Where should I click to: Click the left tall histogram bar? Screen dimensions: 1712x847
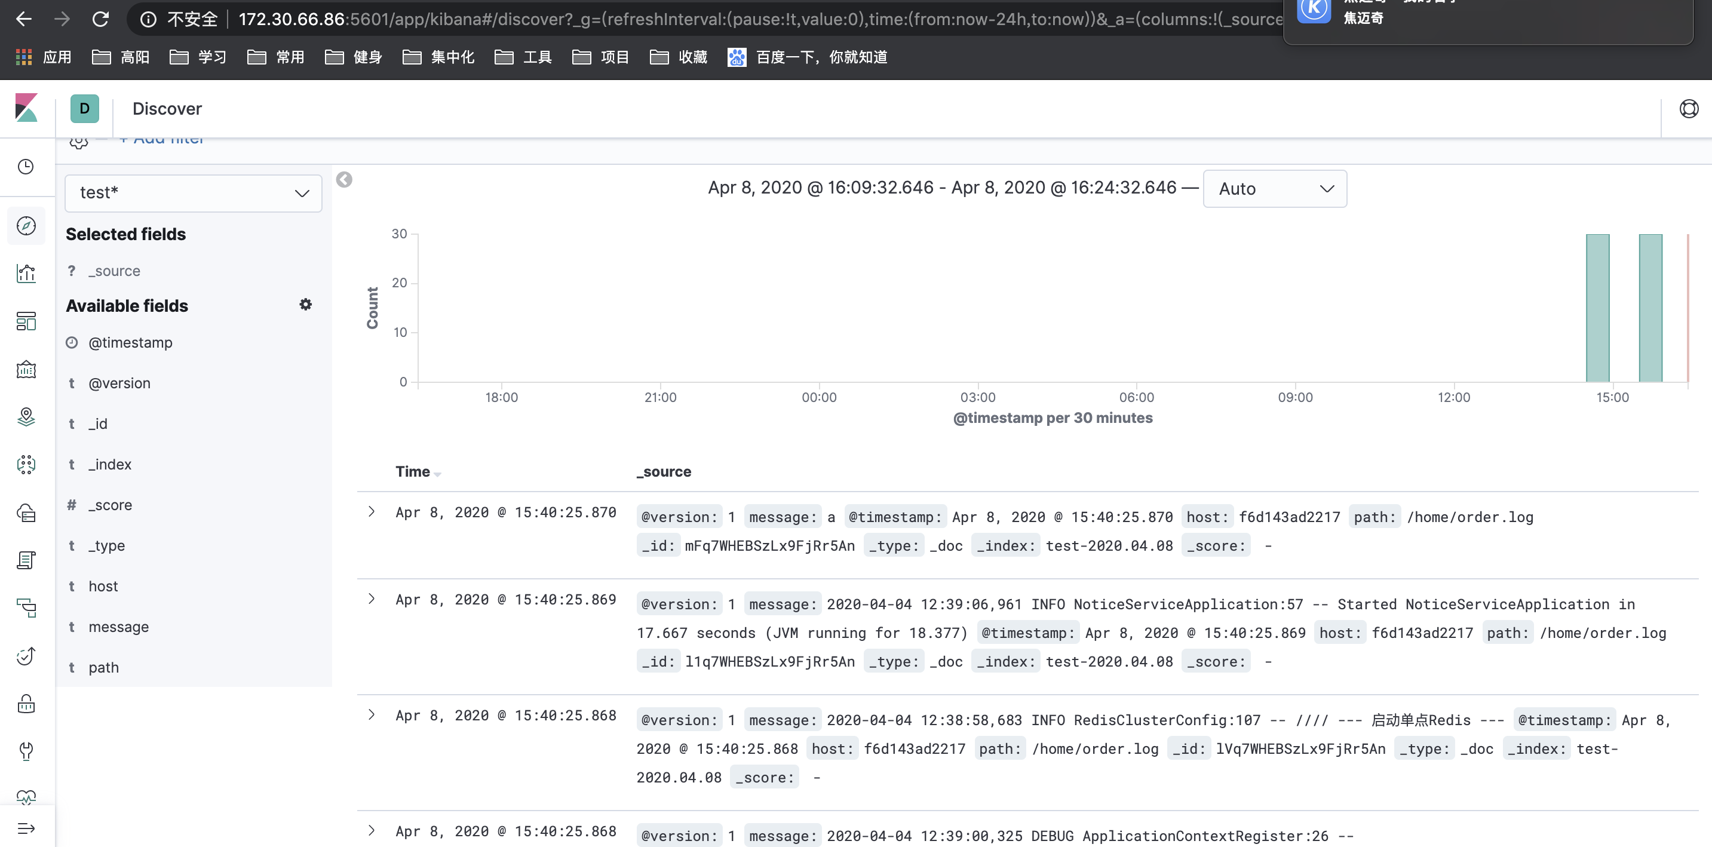pos(1598,308)
